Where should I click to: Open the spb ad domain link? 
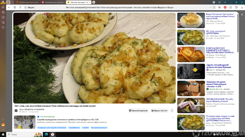47,116
